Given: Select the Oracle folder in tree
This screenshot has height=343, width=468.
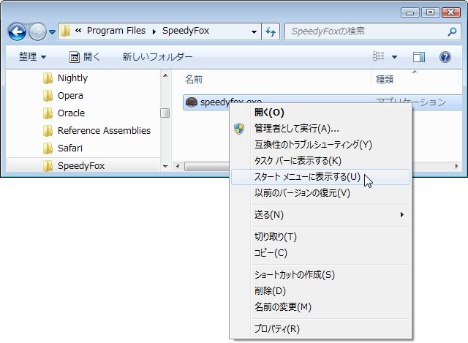Looking at the screenshot, I should [71, 113].
